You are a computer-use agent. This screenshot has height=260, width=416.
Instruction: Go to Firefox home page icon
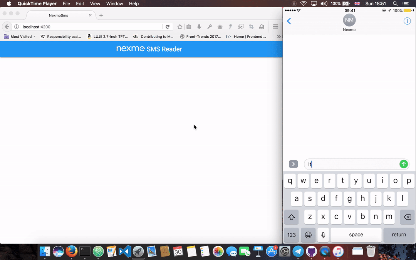click(x=220, y=27)
